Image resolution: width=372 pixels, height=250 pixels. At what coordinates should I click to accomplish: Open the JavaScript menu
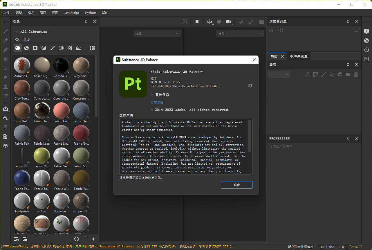(x=72, y=13)
